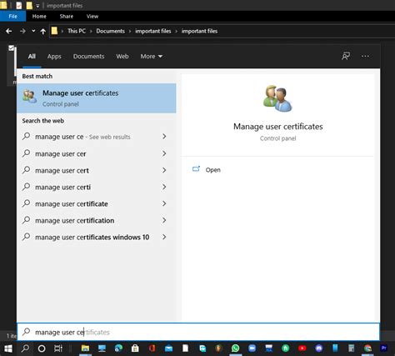Open File Explorer from the taskbar
The height and width of the screenshot is (356, 395).
[85, 348]
